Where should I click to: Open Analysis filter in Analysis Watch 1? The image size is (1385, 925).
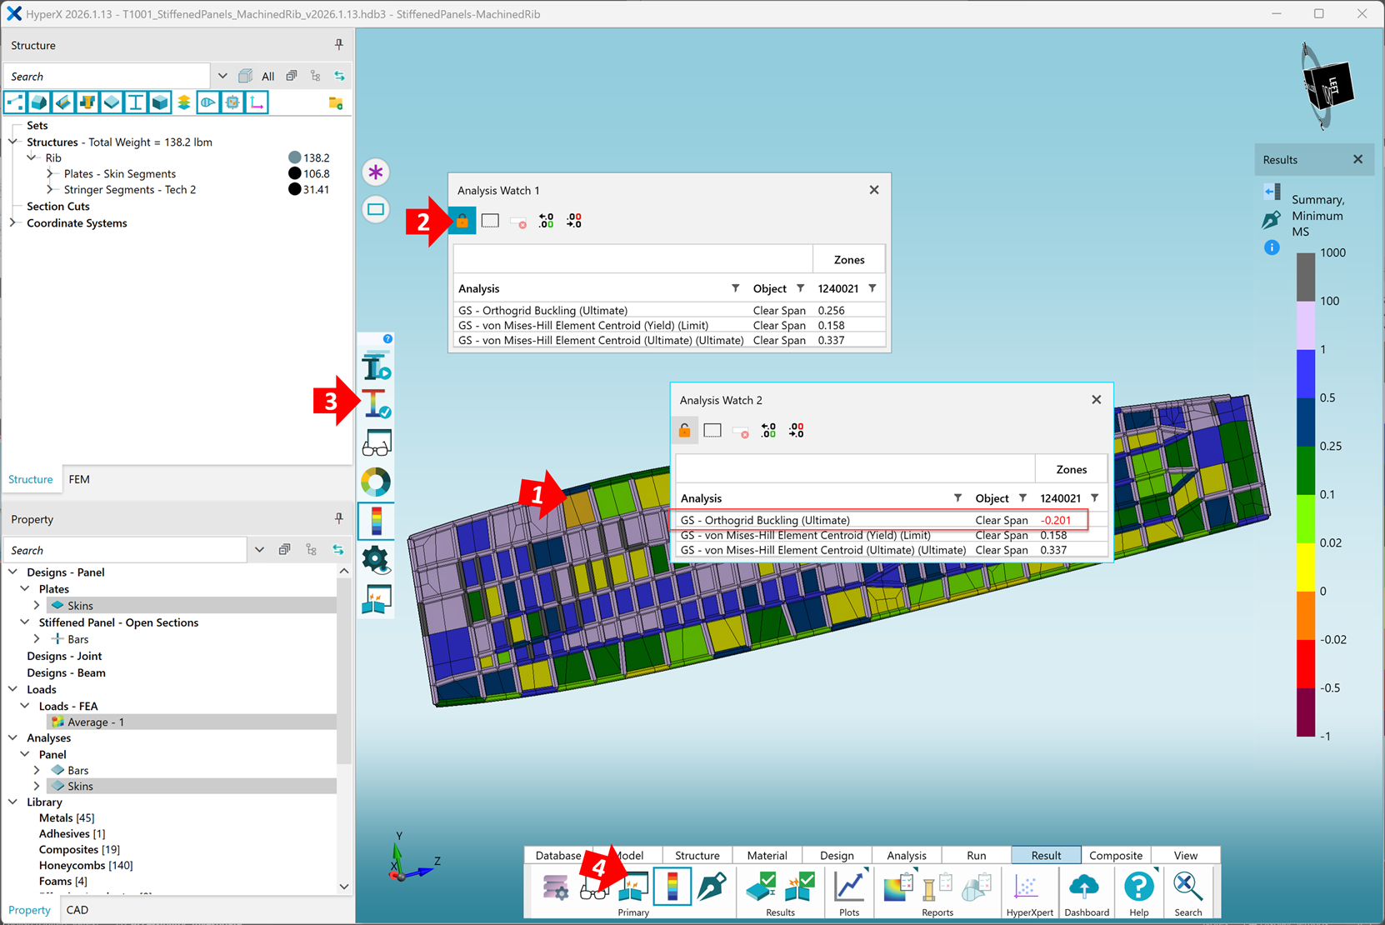[735, 288]
